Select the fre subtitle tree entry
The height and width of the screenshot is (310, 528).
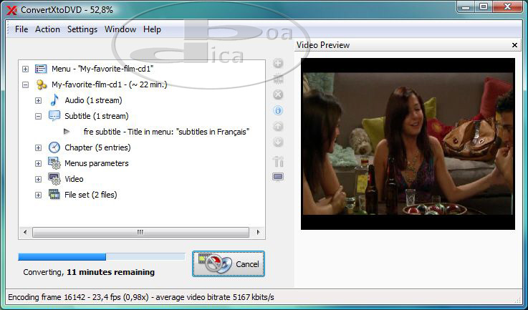click(165, 132)
